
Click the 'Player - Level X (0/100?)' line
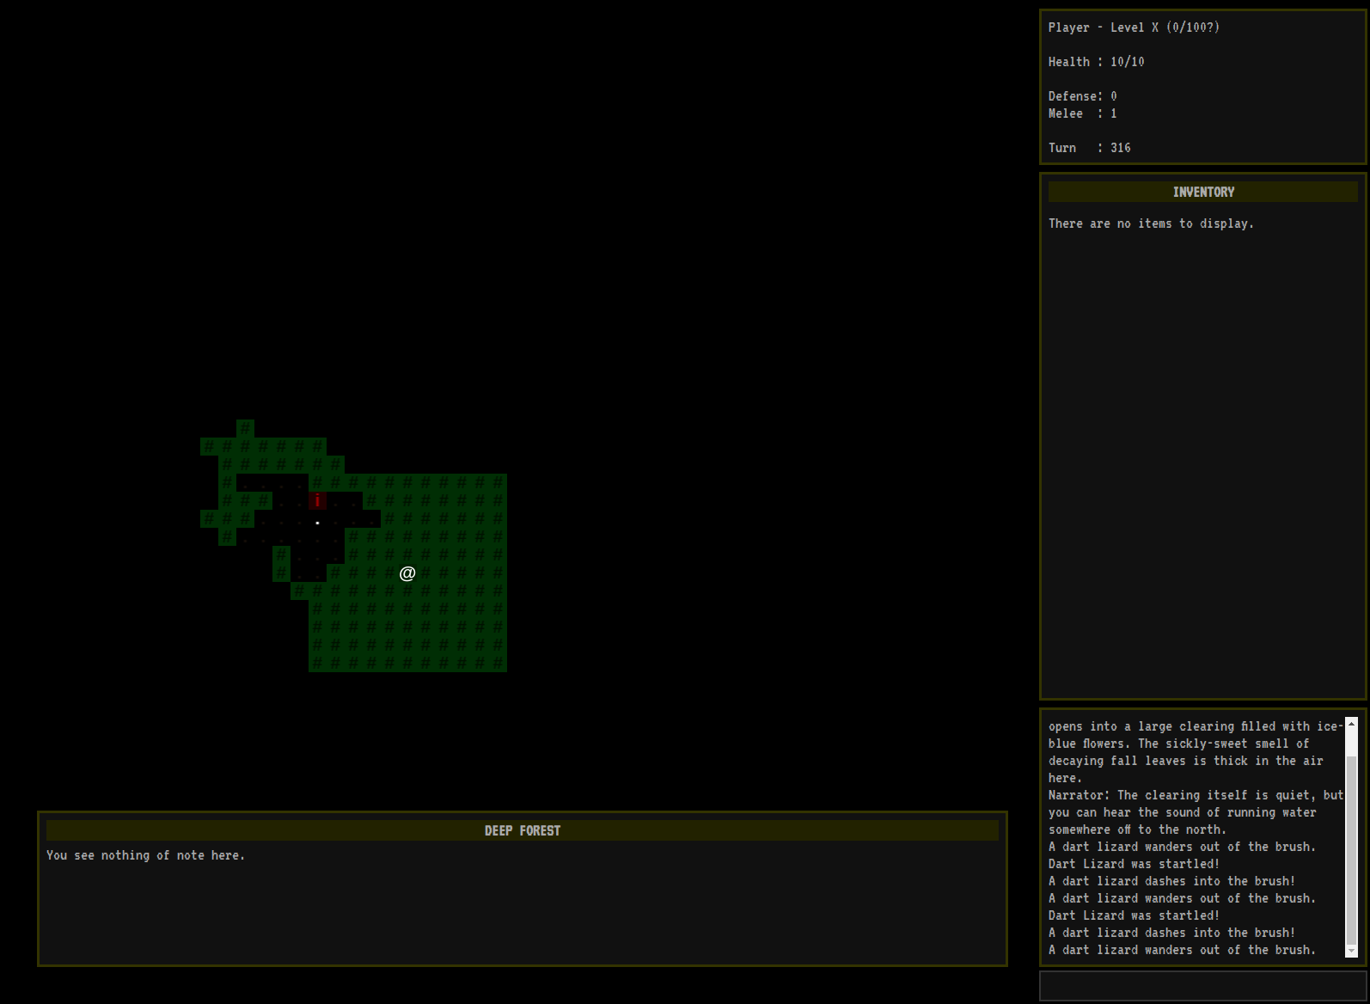(x=1134, y=28)
